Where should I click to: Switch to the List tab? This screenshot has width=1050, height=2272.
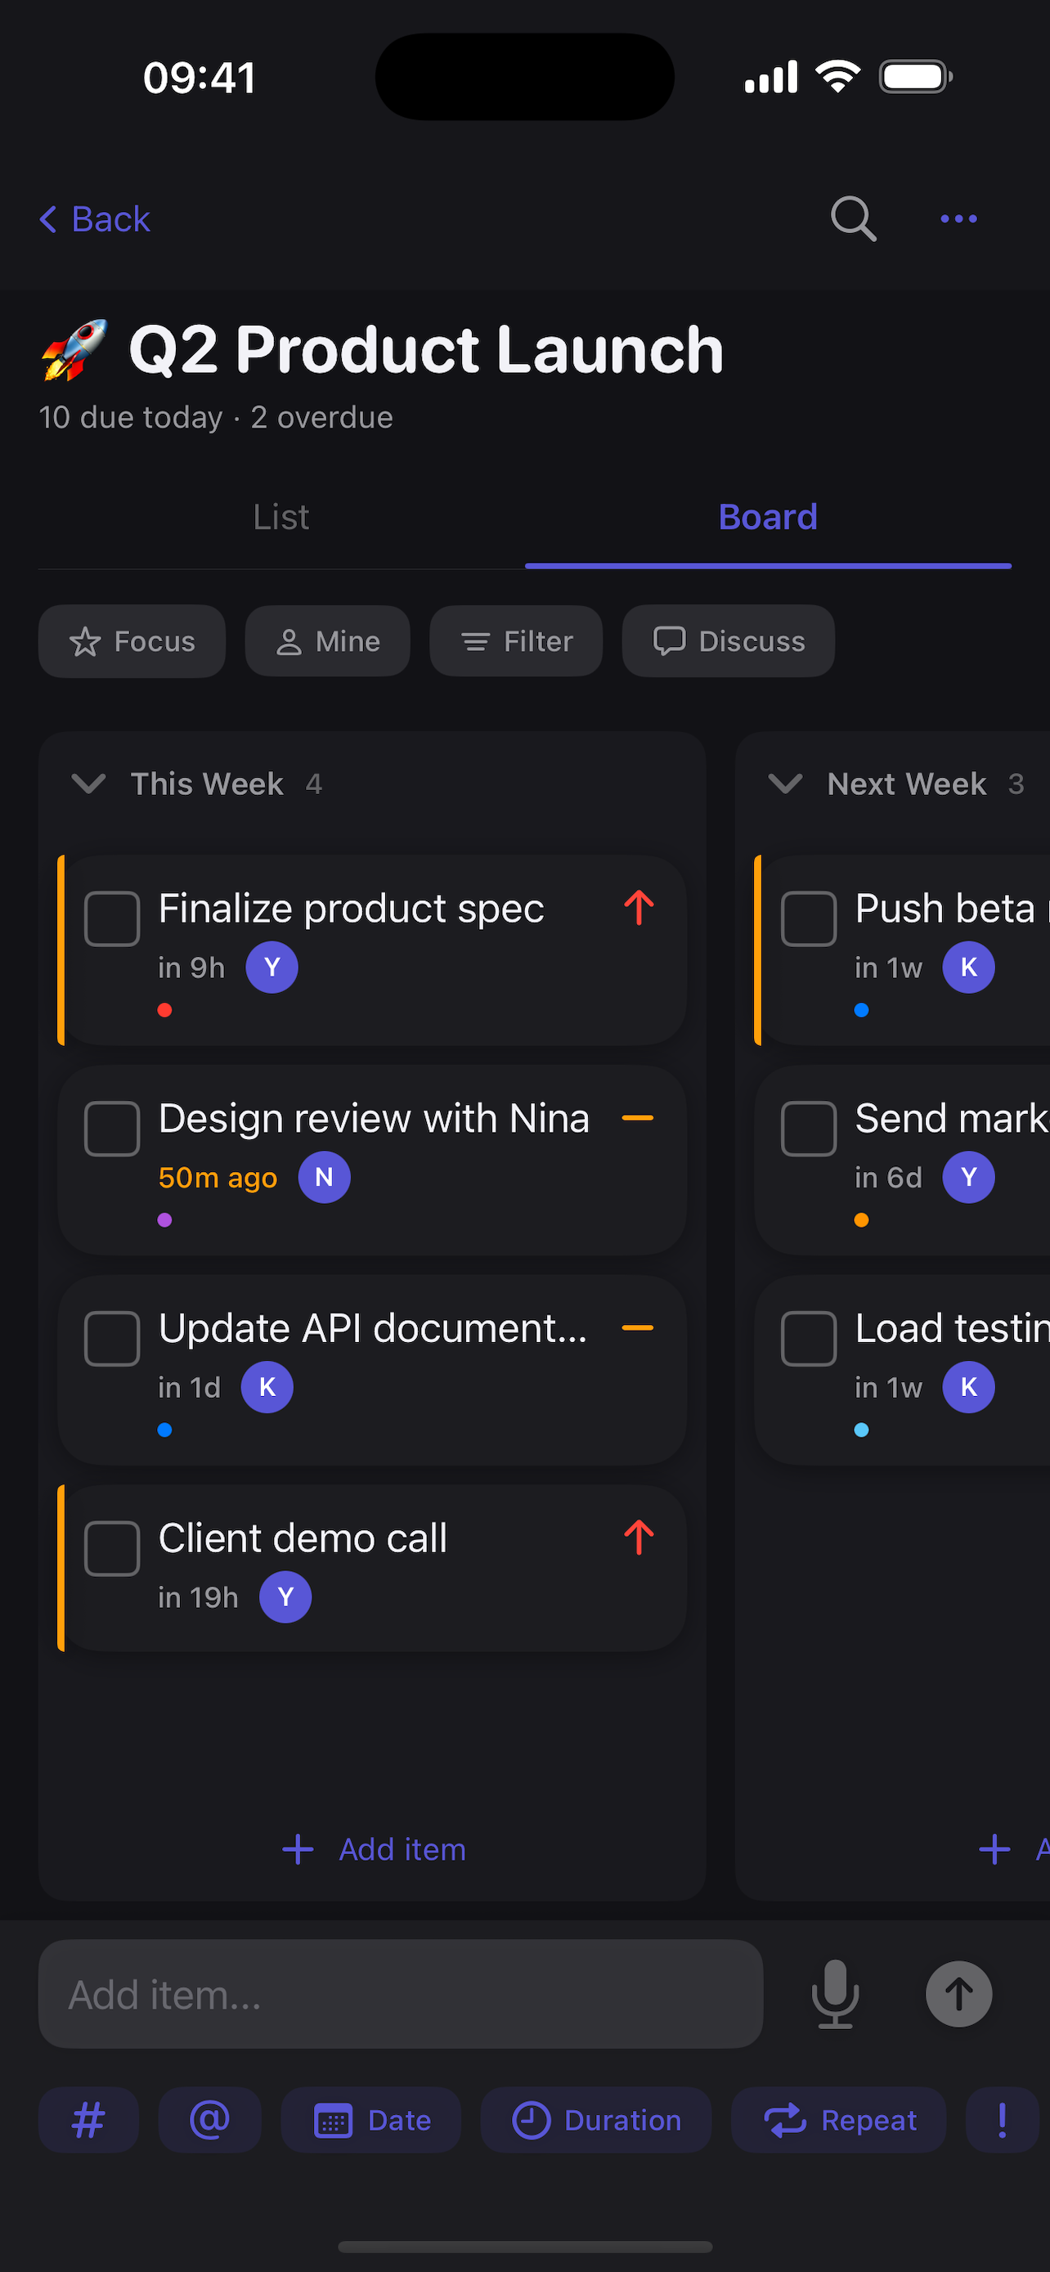pos(281,517)
